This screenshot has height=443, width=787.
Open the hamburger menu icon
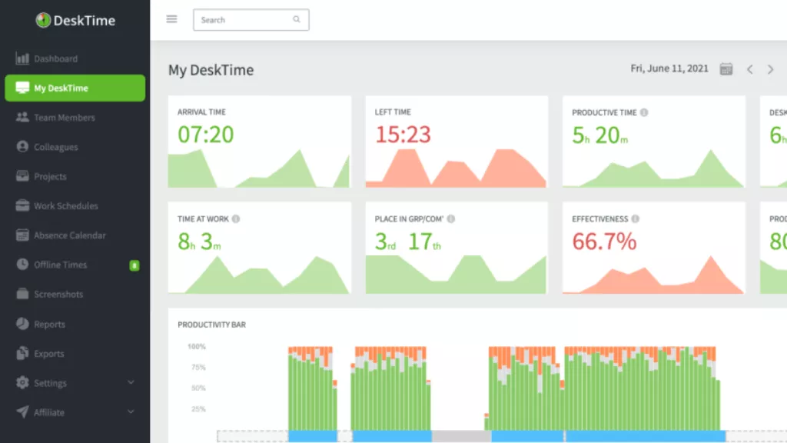tap(171, 19)
